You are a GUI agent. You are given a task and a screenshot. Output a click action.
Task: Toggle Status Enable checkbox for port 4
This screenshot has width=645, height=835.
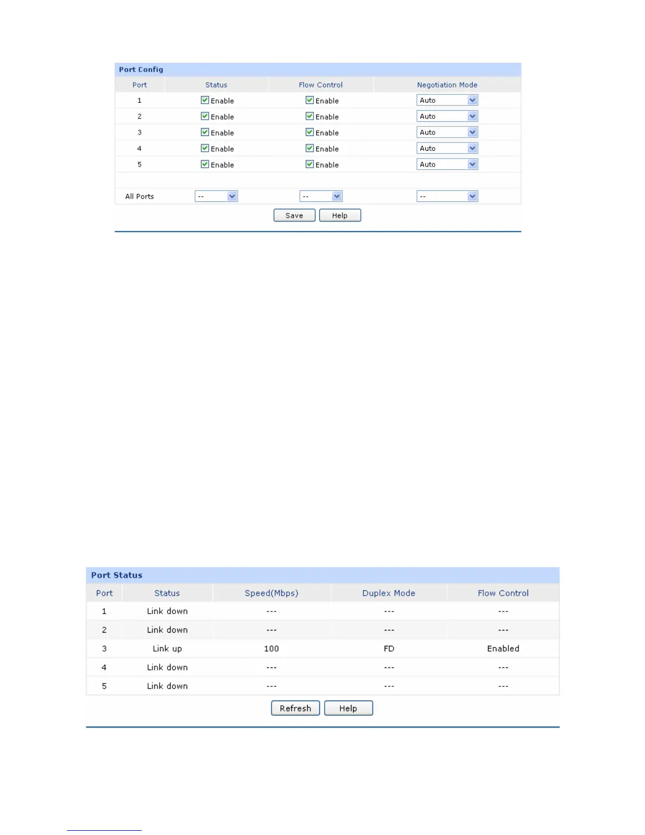(x=205, y=148)
